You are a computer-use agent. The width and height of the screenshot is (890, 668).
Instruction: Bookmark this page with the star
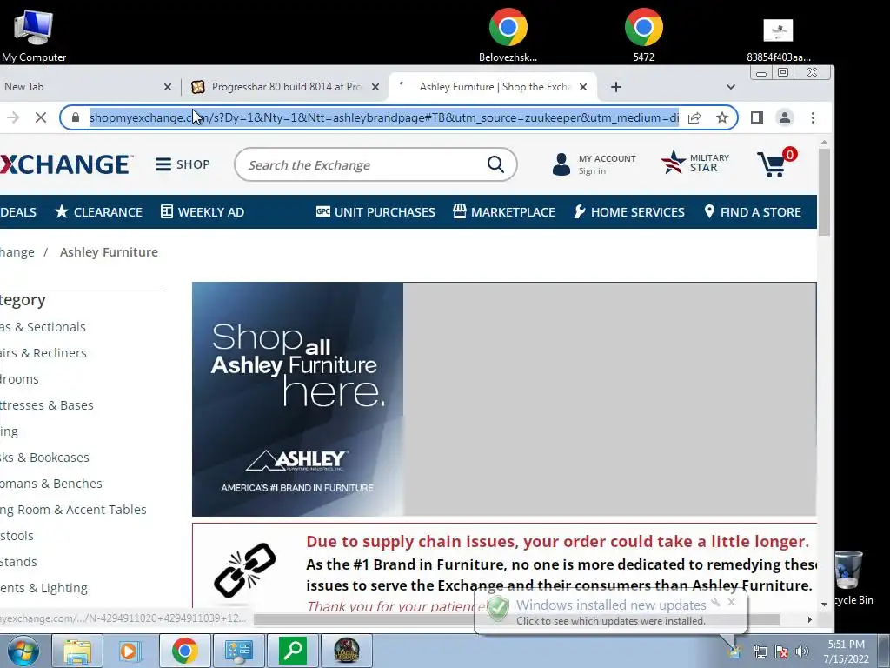coord(722,117)
